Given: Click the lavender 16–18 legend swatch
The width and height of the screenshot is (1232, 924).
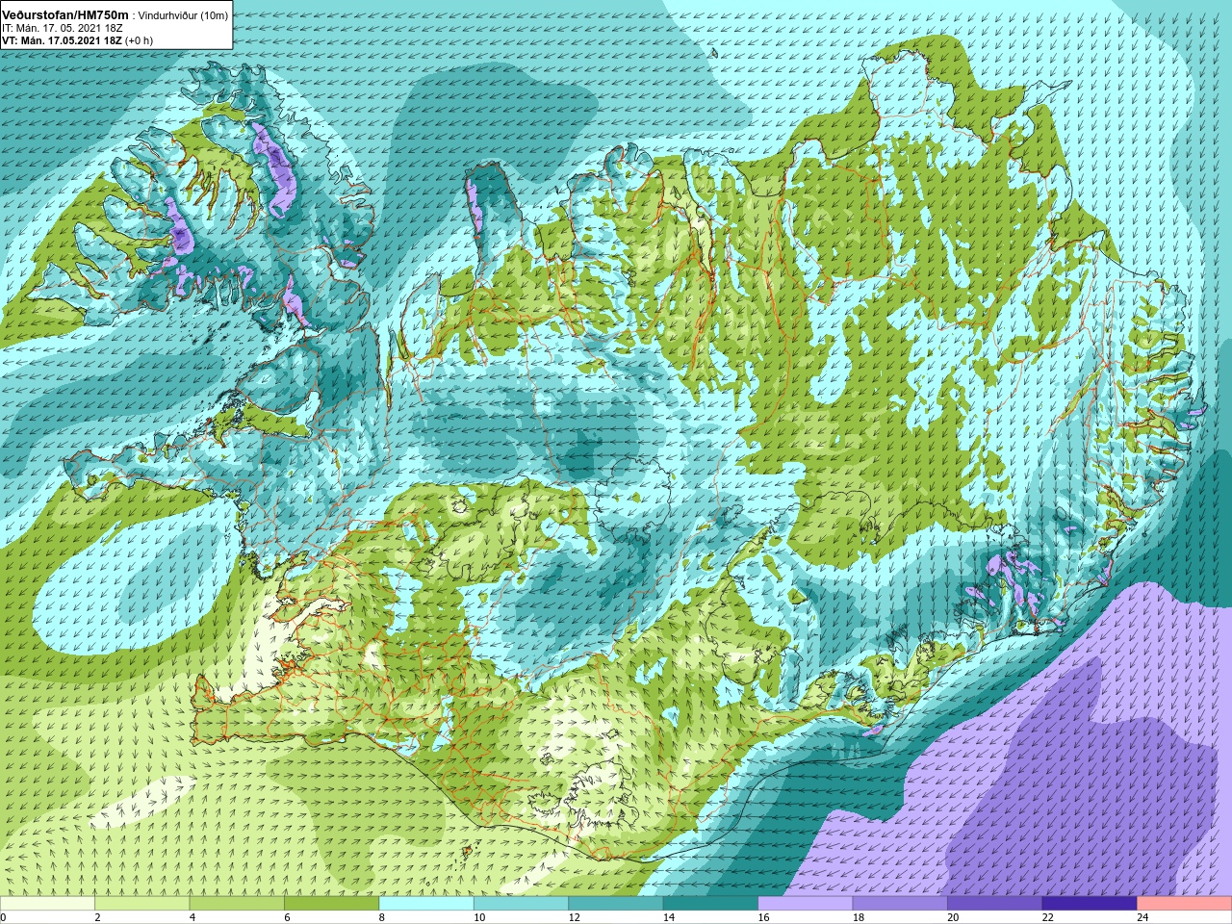Looking at the screenshot, I should coord(805,904).
